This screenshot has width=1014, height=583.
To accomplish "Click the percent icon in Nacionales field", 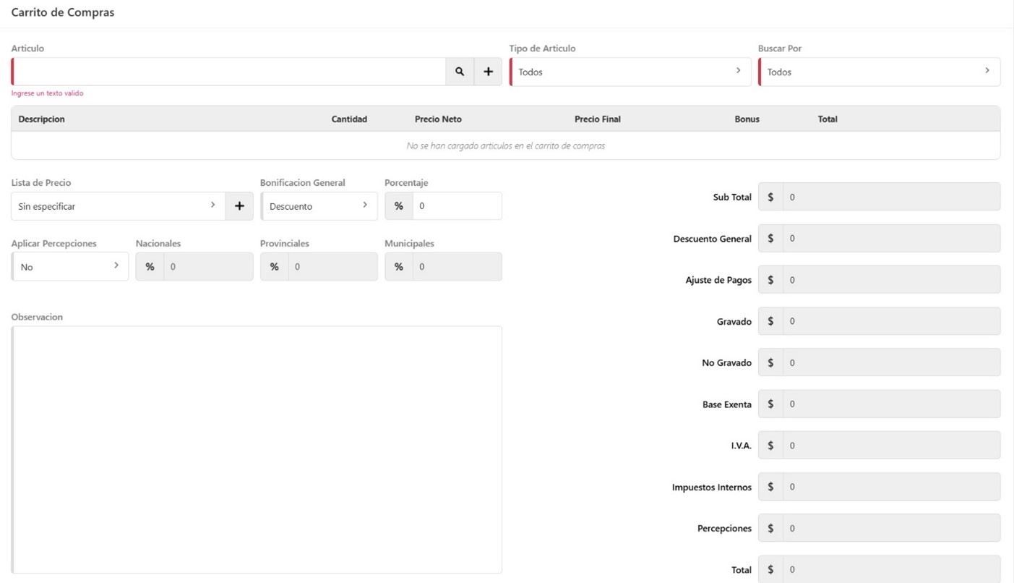I will [150, 267].
